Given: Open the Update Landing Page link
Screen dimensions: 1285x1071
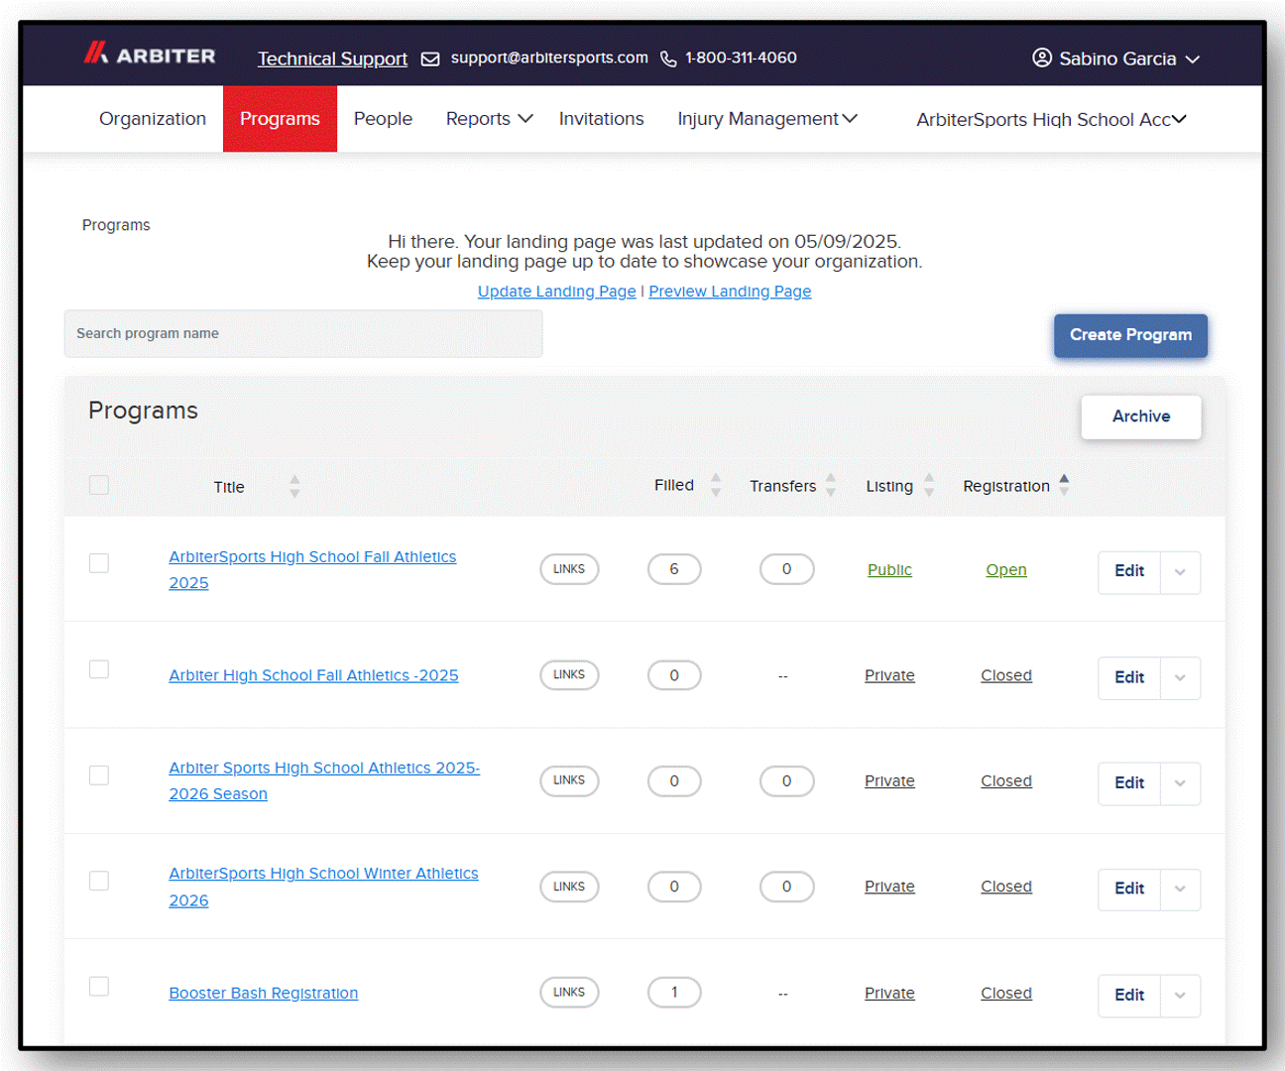Looking at the screenshot, I should coord(557,292).
